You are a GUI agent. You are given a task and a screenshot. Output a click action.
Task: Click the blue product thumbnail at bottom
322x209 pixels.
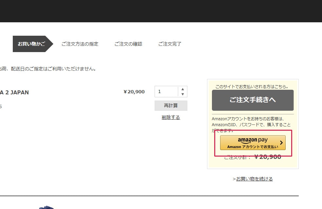tap(46, 207)
